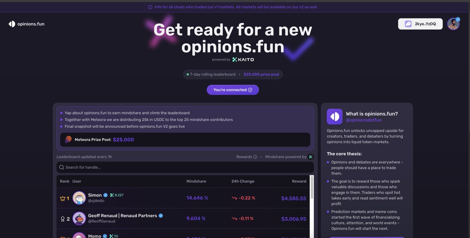Click the Reward column header
The height and width of the screenshot is (238, 470).
pos(299,181)
